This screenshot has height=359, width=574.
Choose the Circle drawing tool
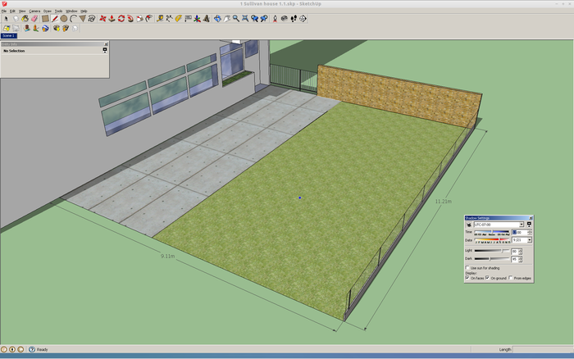point(63,18)
